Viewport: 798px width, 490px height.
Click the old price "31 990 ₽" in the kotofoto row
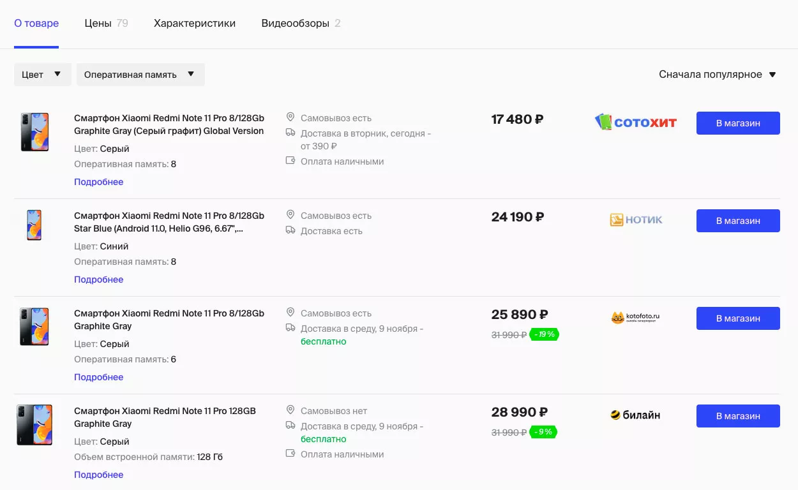(x=509, y=334)
